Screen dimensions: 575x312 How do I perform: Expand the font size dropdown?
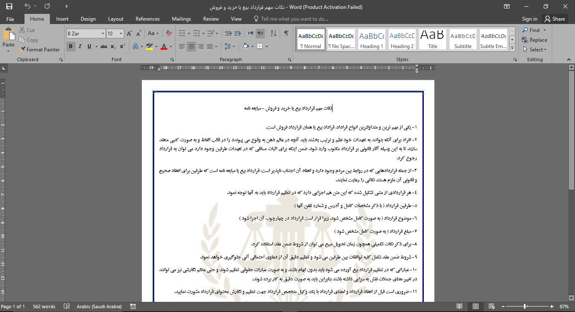(x=121, y=34)
